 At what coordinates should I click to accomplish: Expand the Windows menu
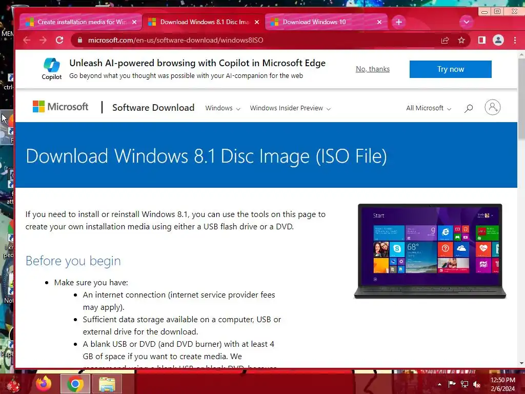point(223,108)
